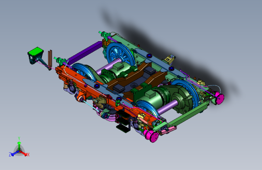Click the green Y axis of the orientation triad
Image resolution: width=262 pixels, height=170 pixels.
(x=19, y=144)
